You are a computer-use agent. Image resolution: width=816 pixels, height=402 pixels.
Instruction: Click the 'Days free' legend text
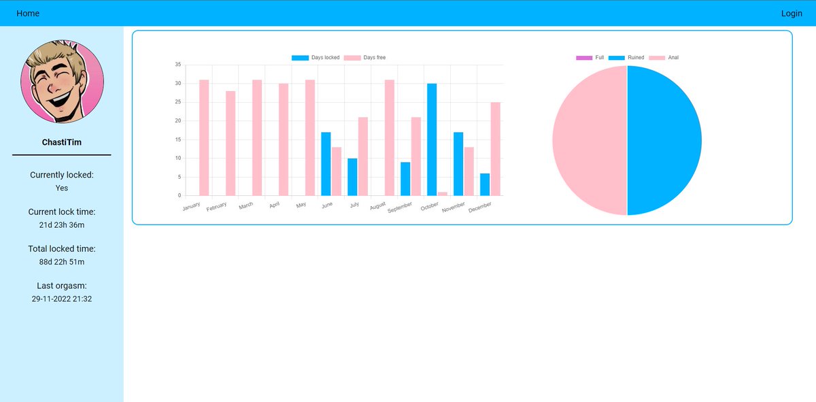point(375,58)
